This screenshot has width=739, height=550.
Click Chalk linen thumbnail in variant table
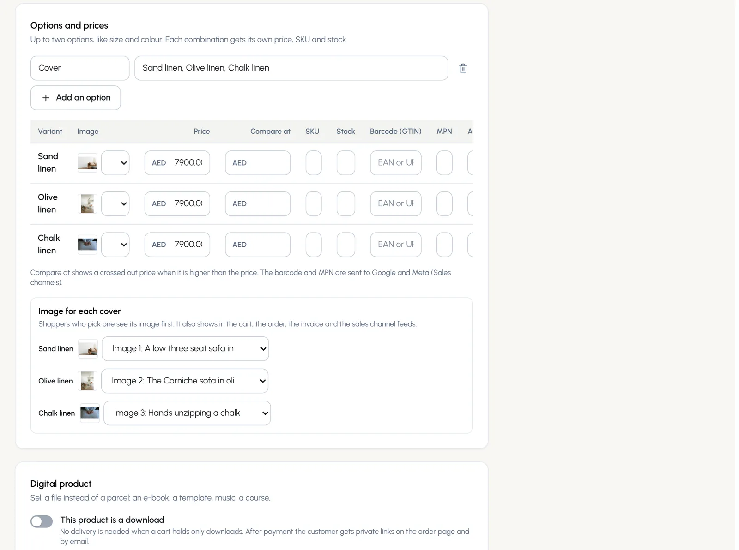click(87, 245)
